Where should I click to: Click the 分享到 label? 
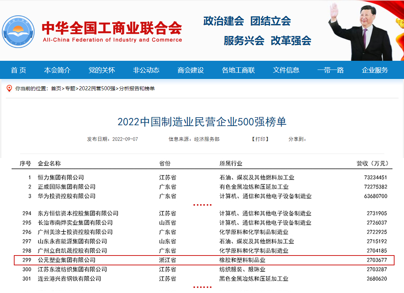click(297, 139)
